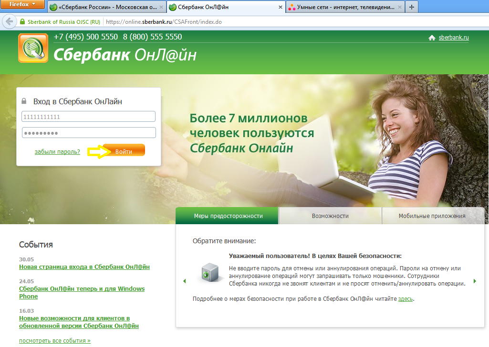Open a new tab with plus button
This screenshot has height=347, width=489.
[x=411, y=7]
